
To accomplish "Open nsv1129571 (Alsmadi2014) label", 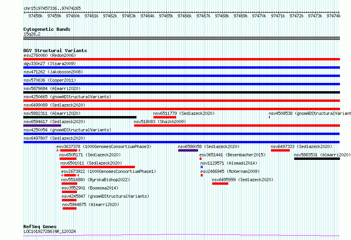I will (229, 163).
